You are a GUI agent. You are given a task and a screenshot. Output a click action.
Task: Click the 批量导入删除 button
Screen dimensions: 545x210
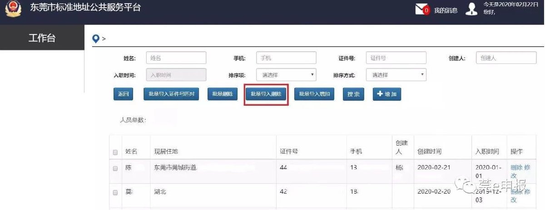click(266, 94)
